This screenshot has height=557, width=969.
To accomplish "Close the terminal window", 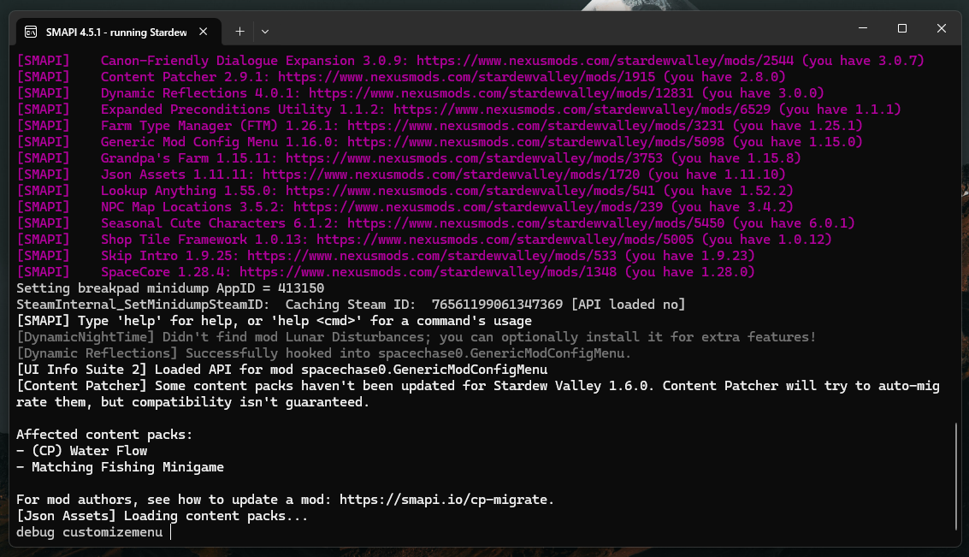I will coord(941,28).
